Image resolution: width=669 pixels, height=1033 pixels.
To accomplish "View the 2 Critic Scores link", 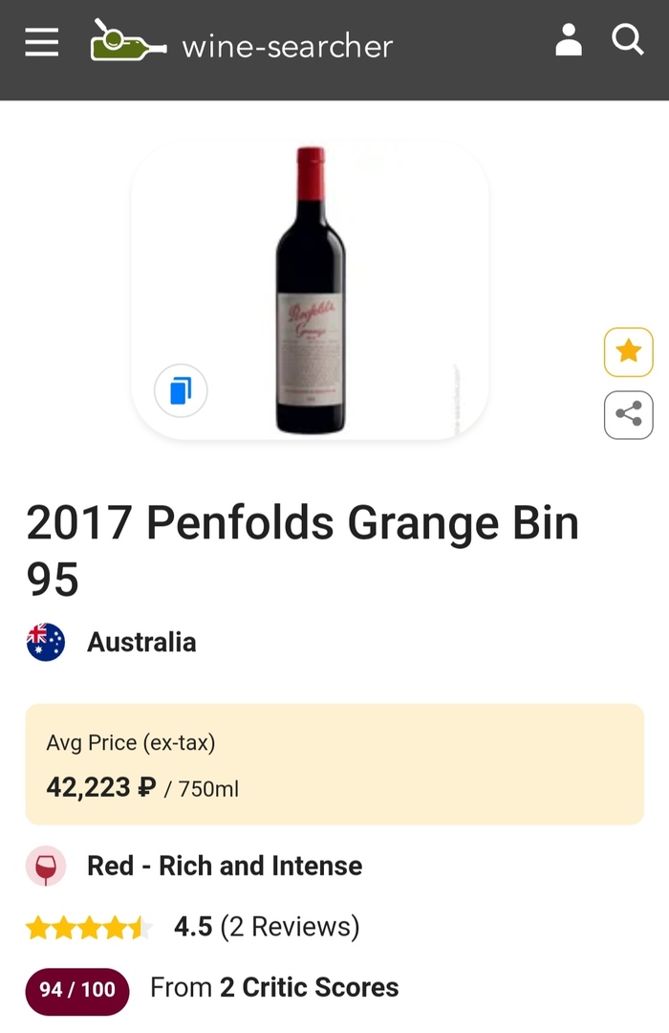I will pyautogui.click(x=309, y=988).
